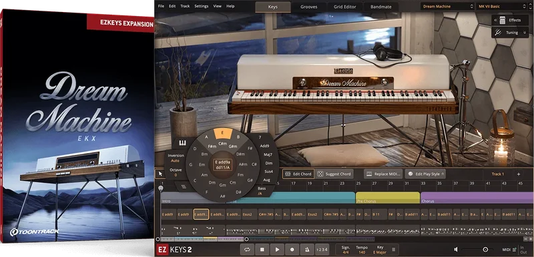The height and width of the screenshot is (257, 534).
Task: Open the View menu
Action: (218, 6)
